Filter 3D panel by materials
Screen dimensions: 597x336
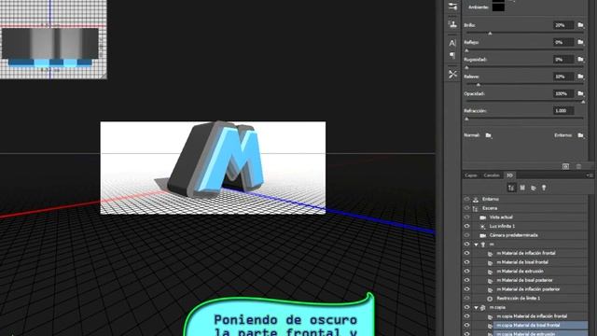(x=533, y=188)
